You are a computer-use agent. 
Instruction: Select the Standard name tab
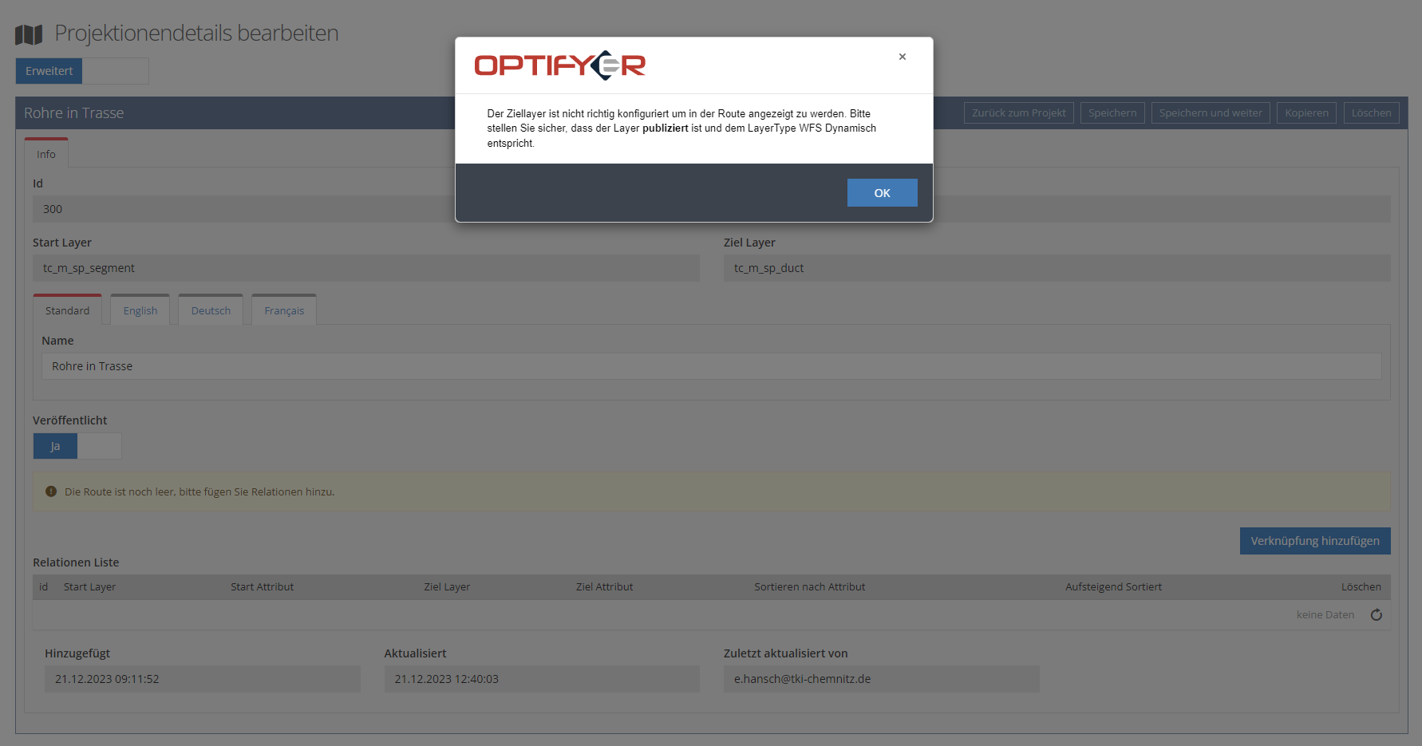[x=67, y=310]
